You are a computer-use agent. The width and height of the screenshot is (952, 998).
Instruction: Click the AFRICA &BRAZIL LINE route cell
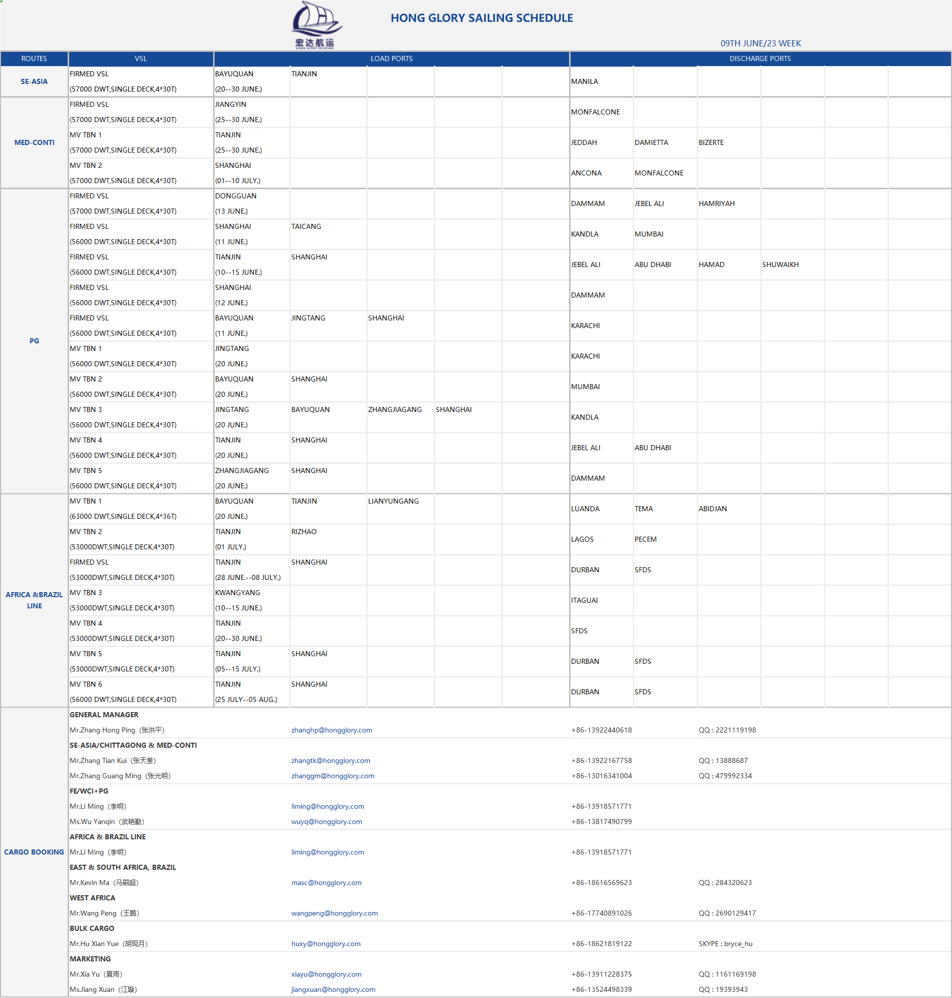[34, 600]
